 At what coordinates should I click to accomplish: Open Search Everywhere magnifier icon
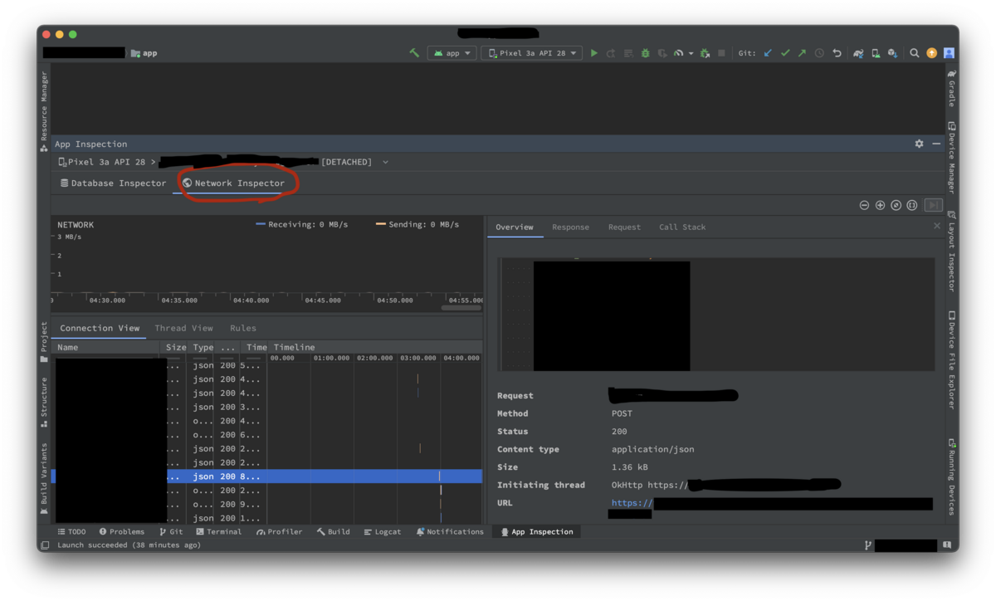(x=915, y=53)
